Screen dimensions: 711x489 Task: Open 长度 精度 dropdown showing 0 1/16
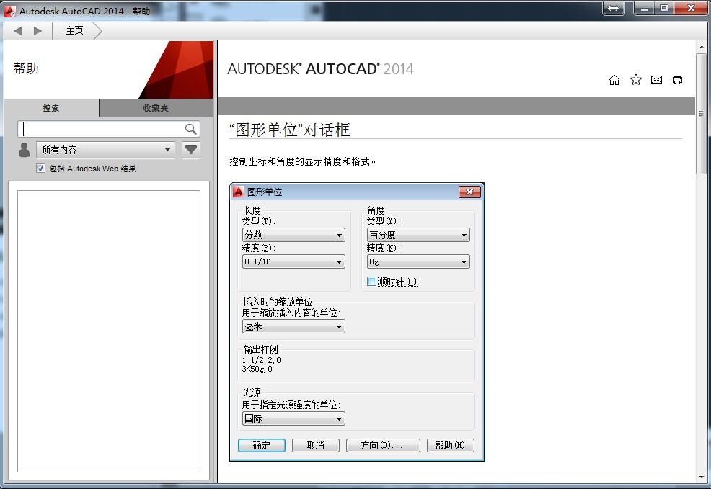coord(293,261)
